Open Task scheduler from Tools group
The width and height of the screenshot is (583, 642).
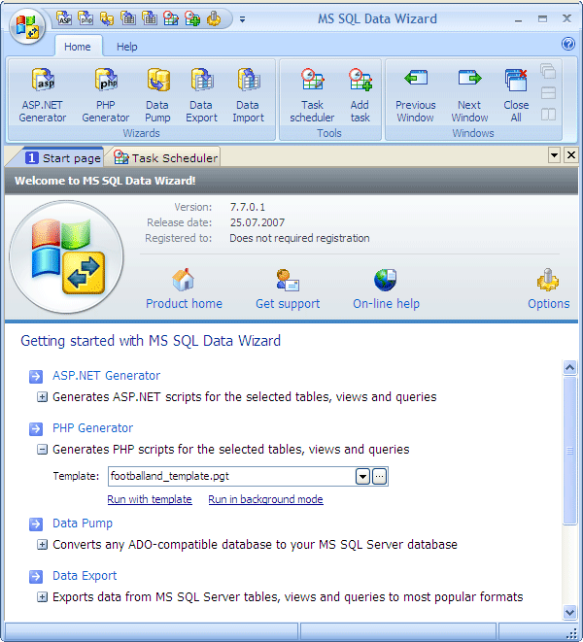click(312, 96)
